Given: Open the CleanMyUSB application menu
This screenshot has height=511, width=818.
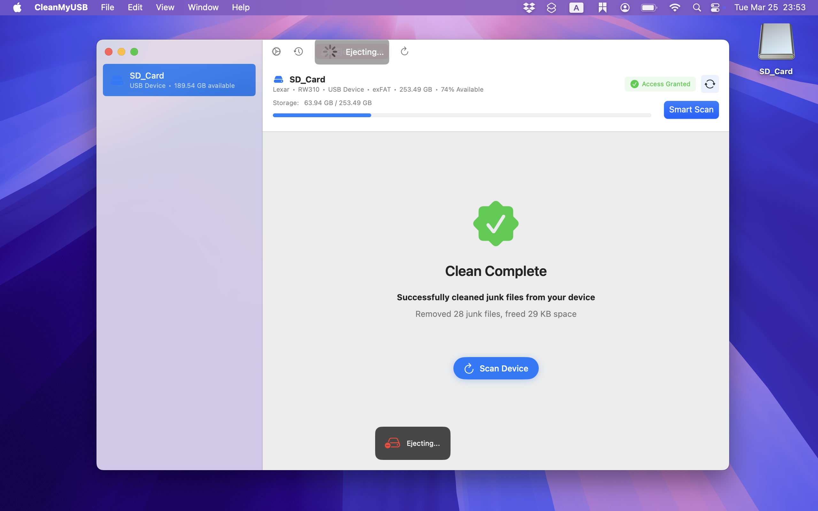Looking at the screenshot, I should [61, 7].
